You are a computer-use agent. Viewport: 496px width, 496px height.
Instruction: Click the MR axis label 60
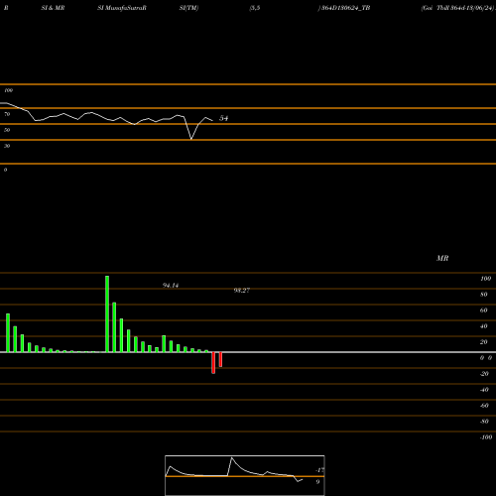click(484, 310)
